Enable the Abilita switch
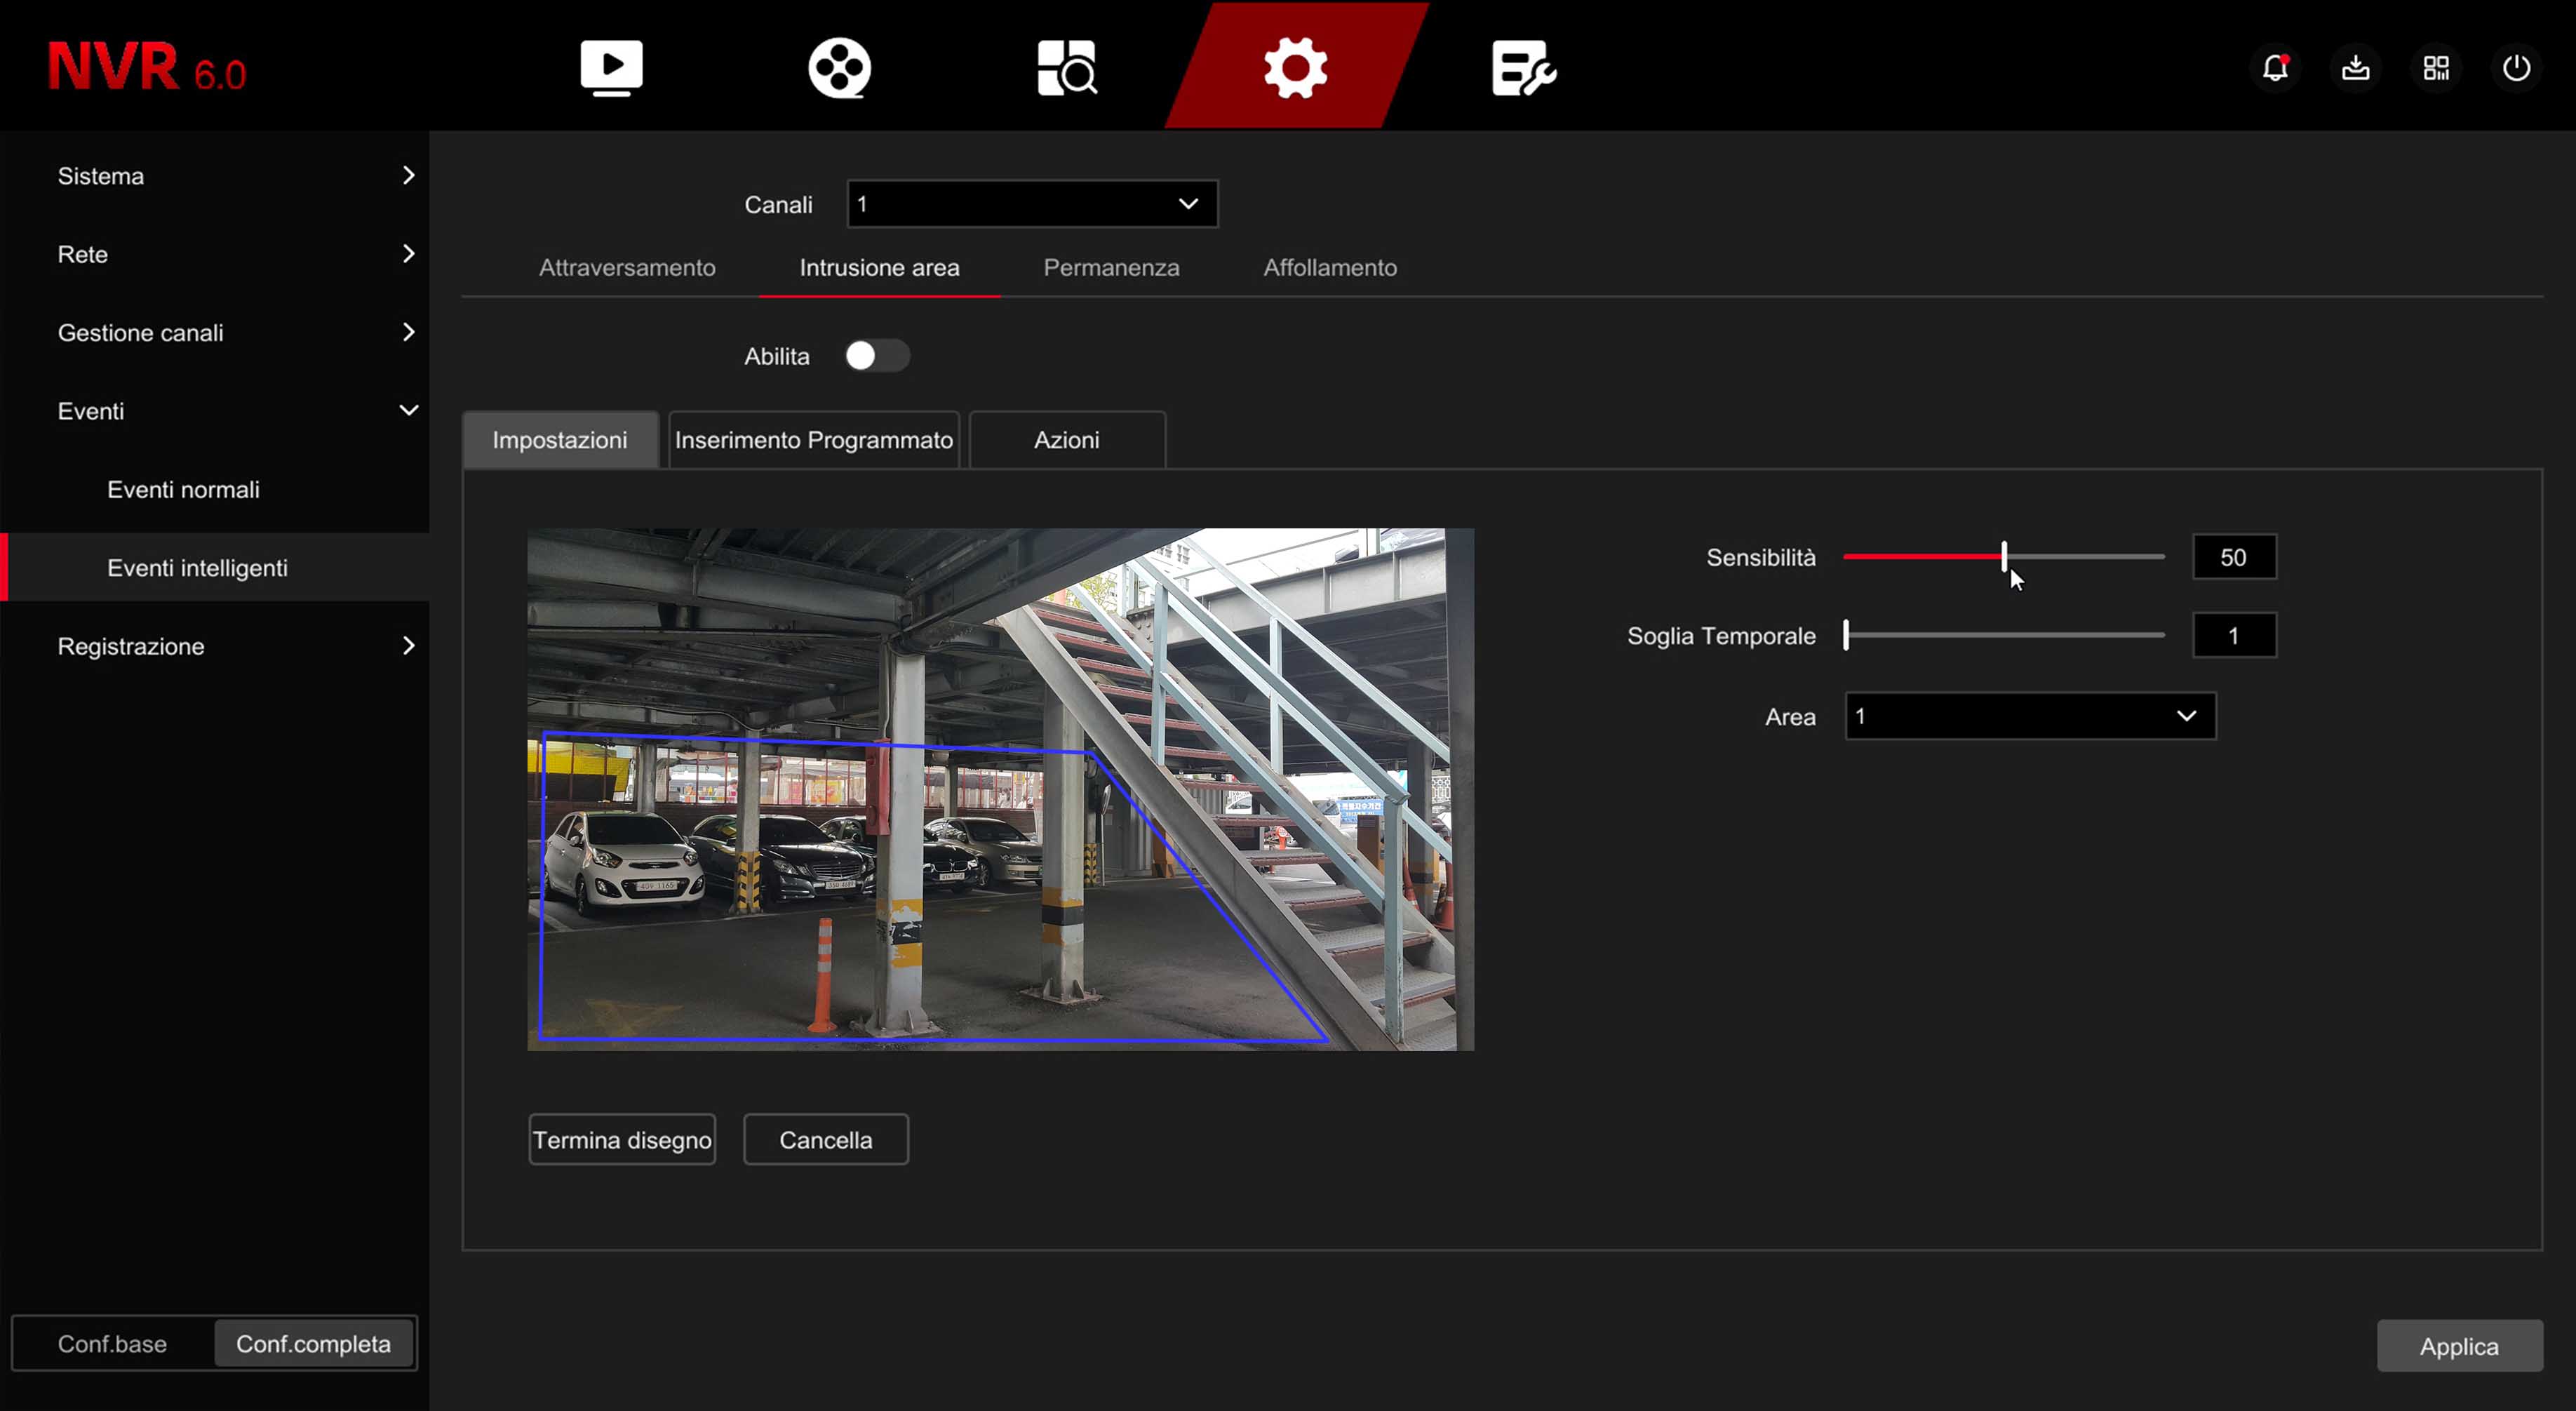The height and width of the screenshot is (1411, 2576). click(x=878, y=355)
